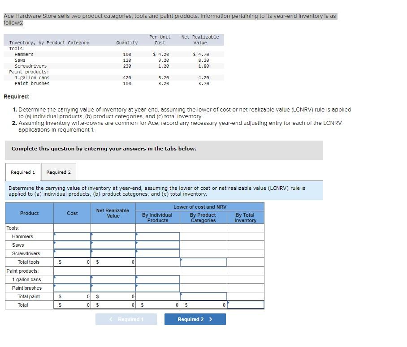
Task: Select Total tools By Product Categories cell
Action: tap(203, 262)
